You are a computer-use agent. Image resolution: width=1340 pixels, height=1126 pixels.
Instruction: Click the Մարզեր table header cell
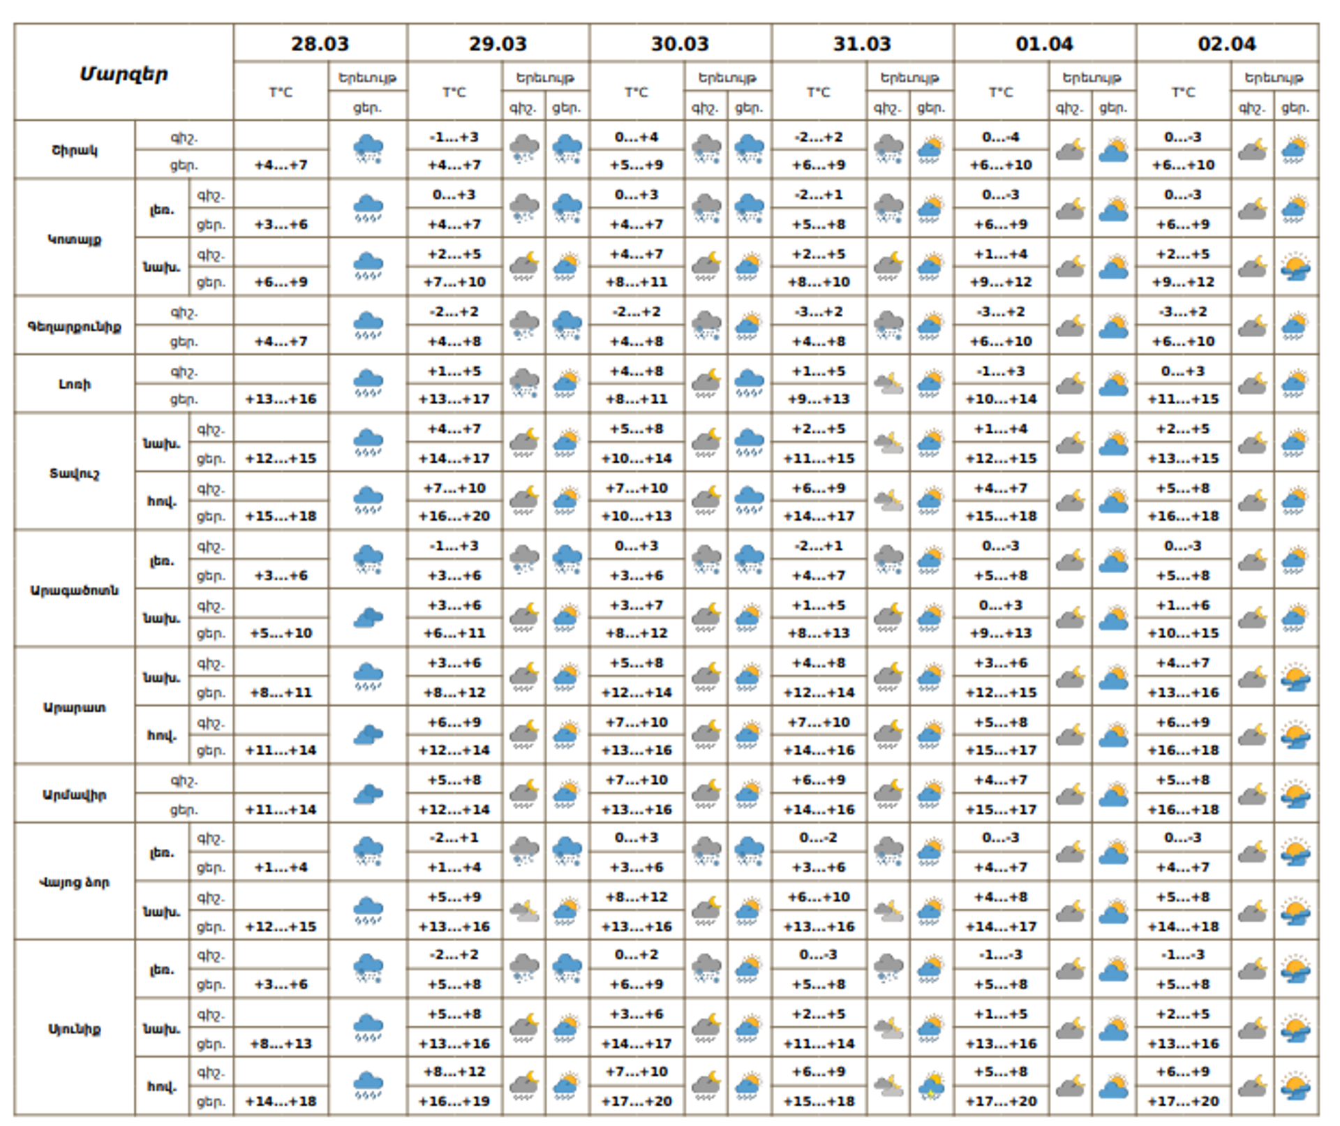click(124, 73)
